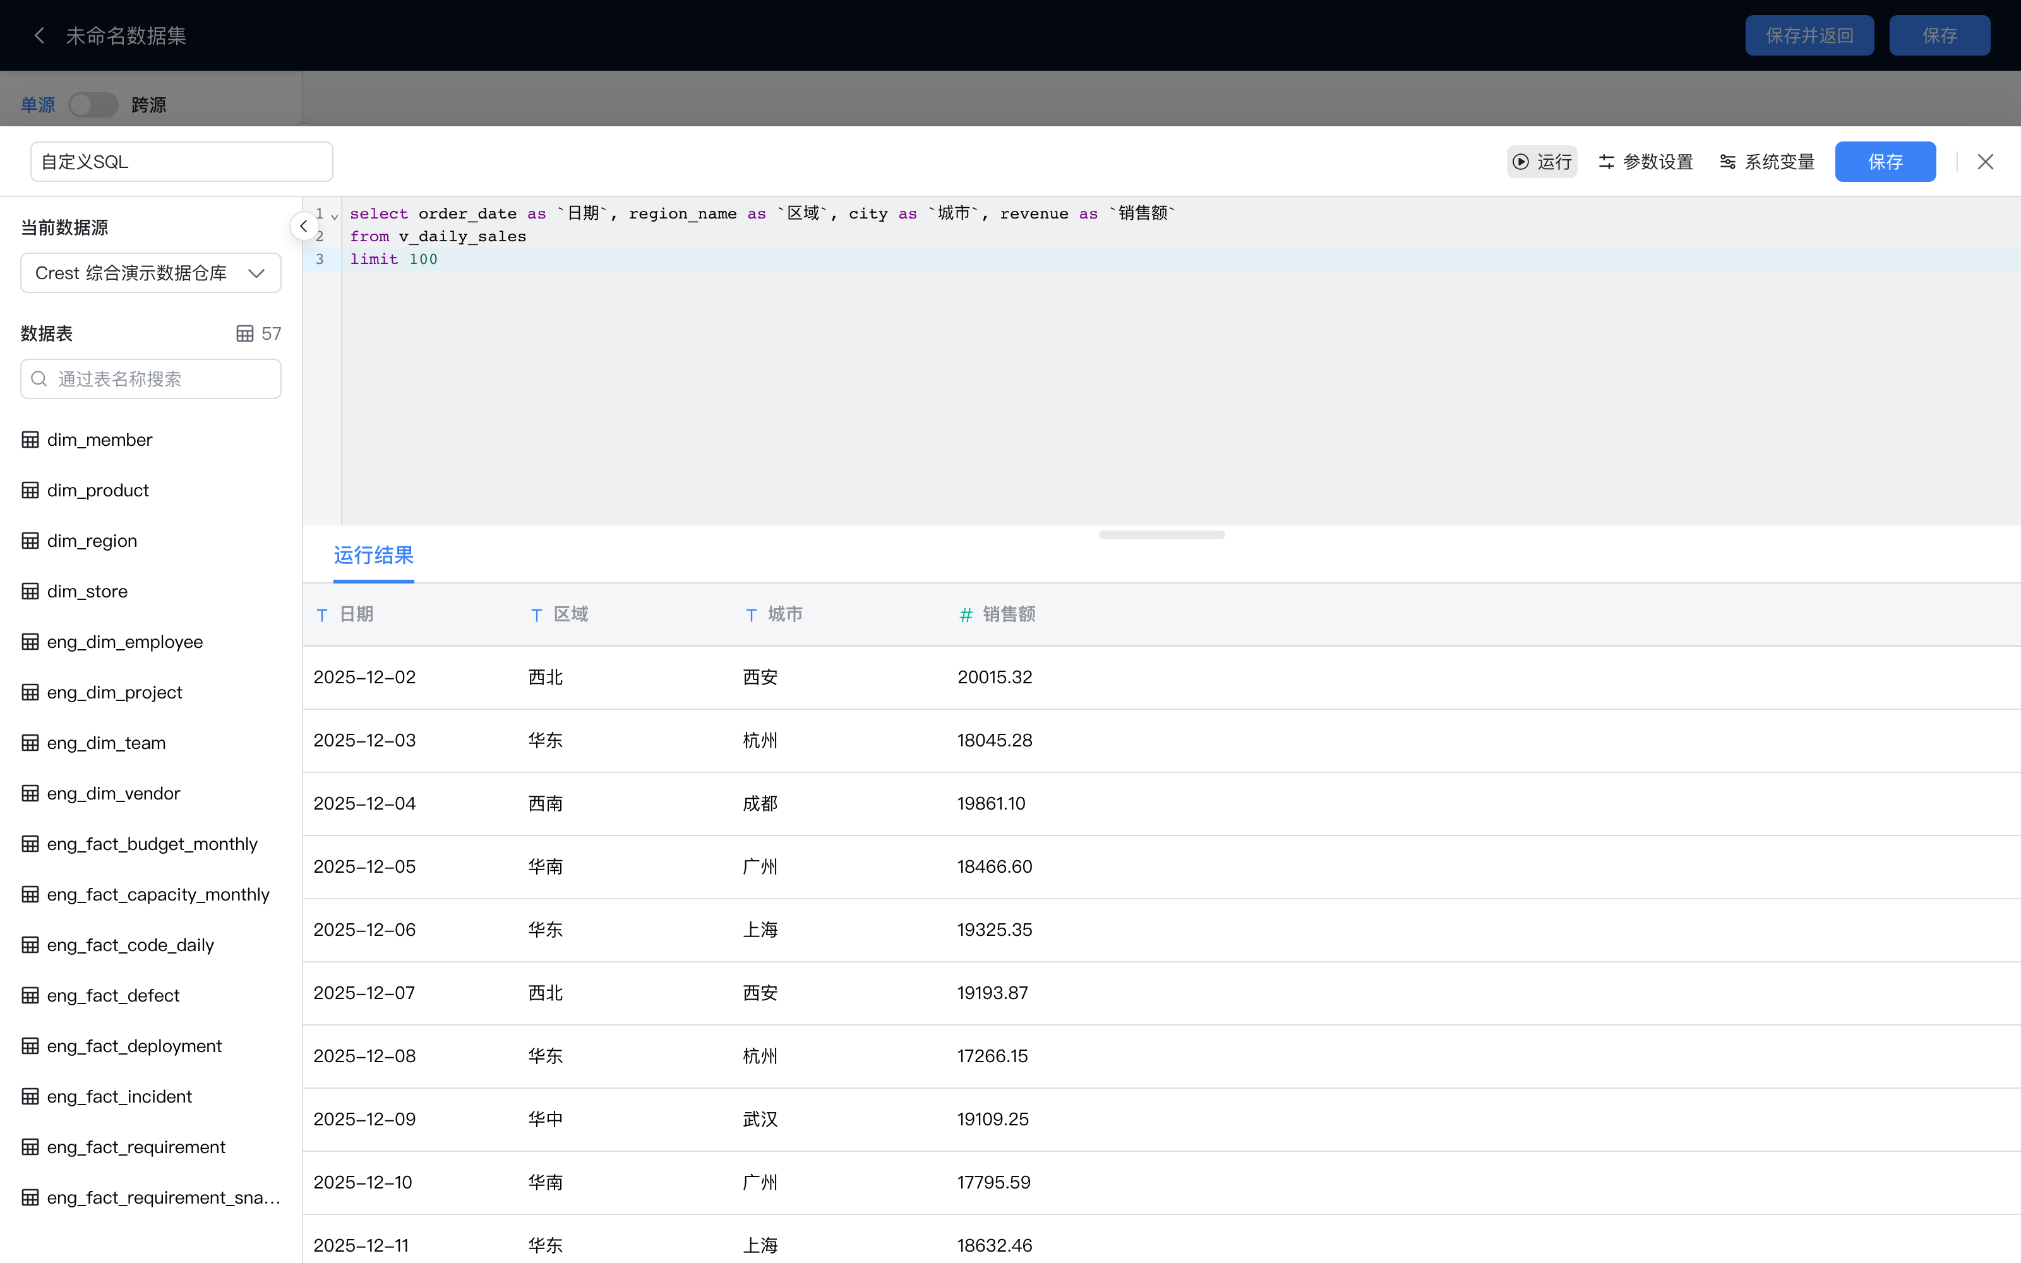Click the text type icon beside 城市
Image resolution: width=2021 pixels, height=1263 pixels.
click(x=751, y=616)
